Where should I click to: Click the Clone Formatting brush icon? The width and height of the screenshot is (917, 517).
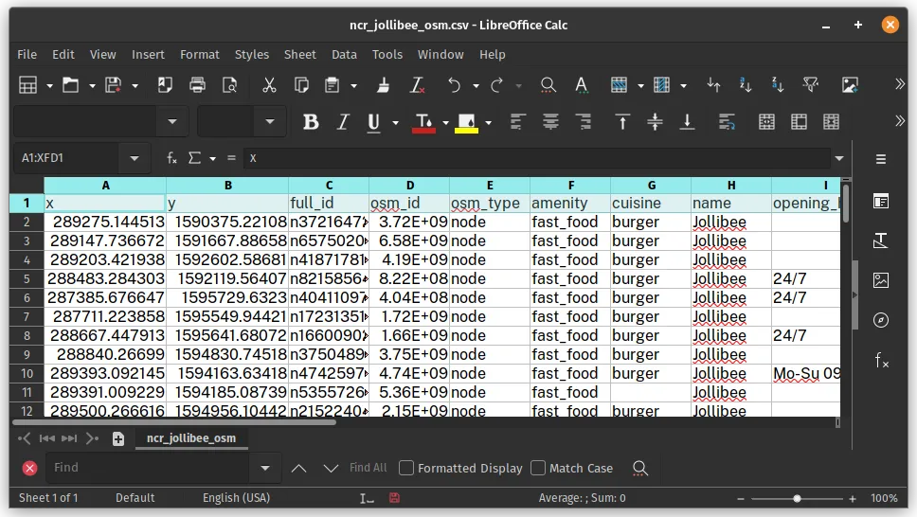click(384, 85)
